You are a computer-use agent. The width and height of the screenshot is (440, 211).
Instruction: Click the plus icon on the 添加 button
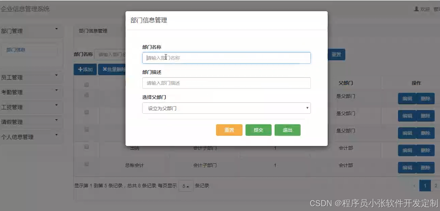pyautogui.click(x=81, y=69)
